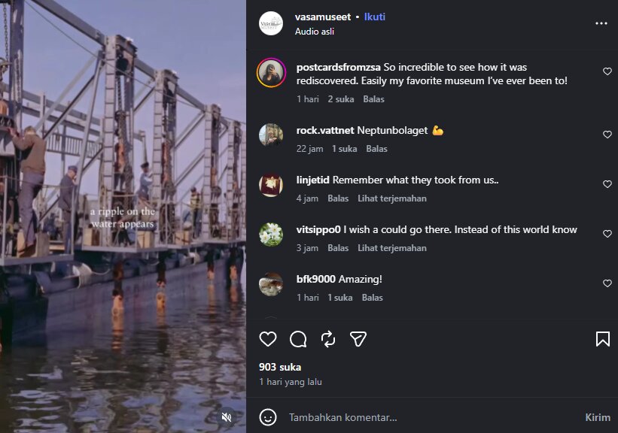Screen dimensions: 618x433
Task: Like bfk9000's comment with its heart toggle
Action: [607, 283]
